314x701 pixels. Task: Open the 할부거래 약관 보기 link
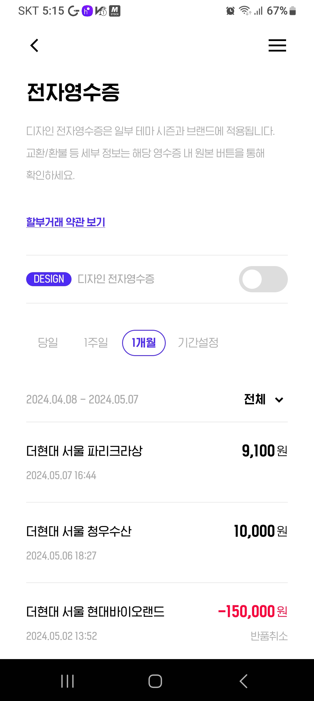point(66,222)
